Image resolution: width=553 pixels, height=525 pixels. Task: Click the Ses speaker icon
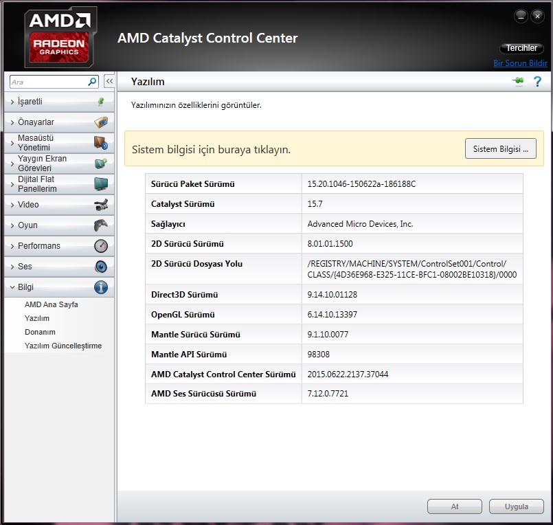[x=101, y=267]
